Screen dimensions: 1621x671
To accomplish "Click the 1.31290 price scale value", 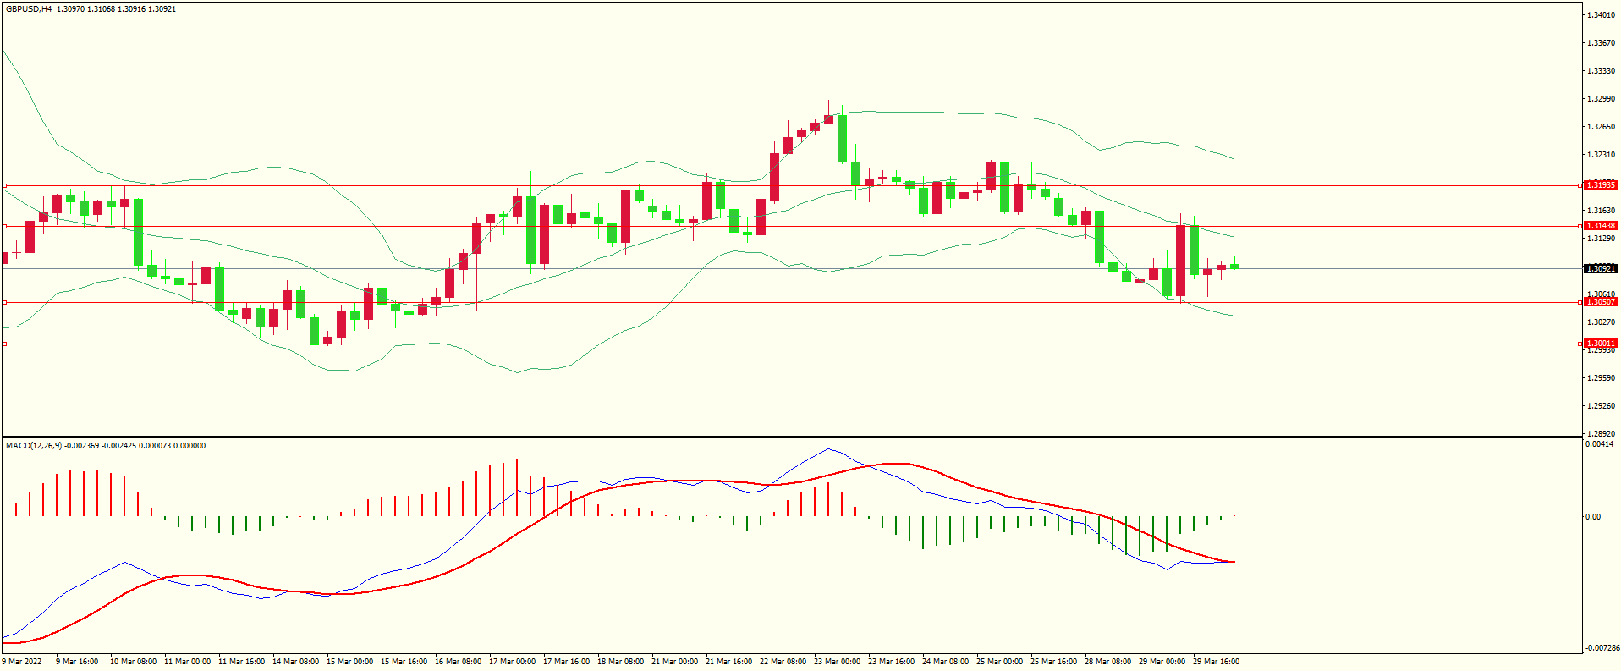I will coord(1601,239).
